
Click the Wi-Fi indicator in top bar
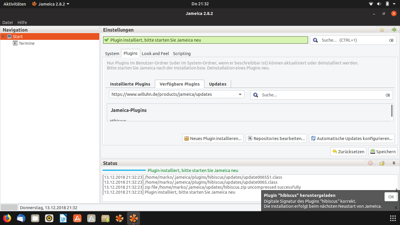click(371, 4)
